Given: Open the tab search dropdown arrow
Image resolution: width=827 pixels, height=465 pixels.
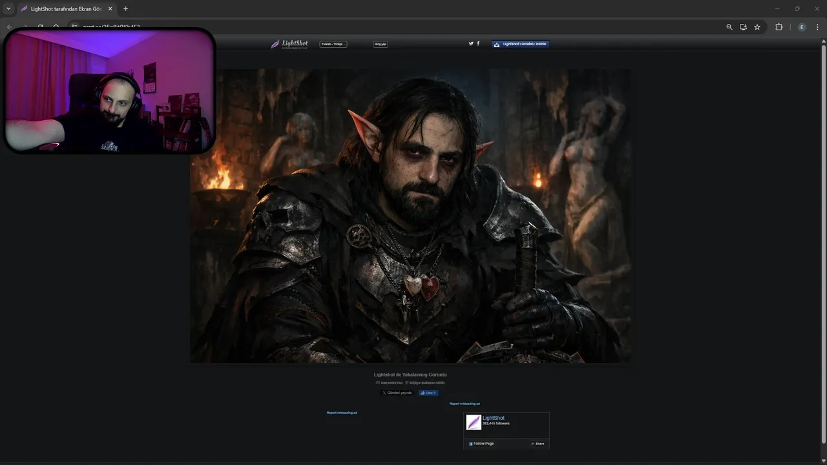Looking at the screenshot, I should (x=8, y=9).
